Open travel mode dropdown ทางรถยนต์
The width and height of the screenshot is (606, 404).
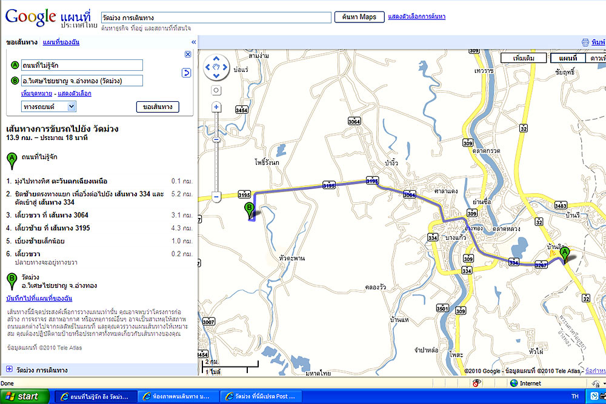pos(48,107)
